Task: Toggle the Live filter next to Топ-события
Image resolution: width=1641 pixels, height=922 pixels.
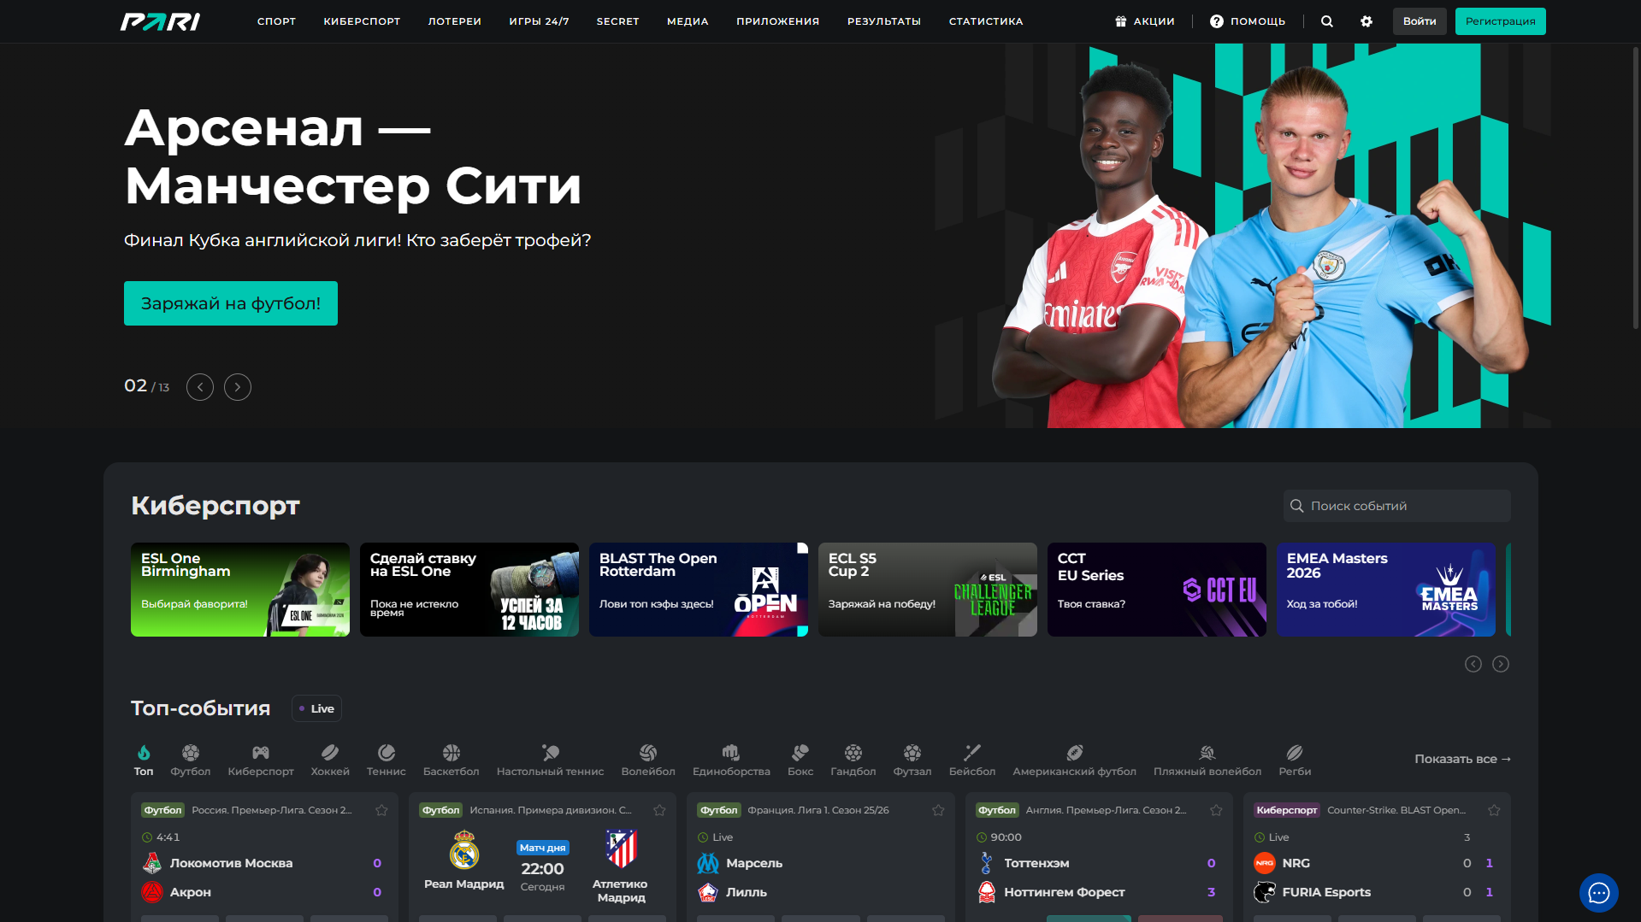Action: click(316, 708)
